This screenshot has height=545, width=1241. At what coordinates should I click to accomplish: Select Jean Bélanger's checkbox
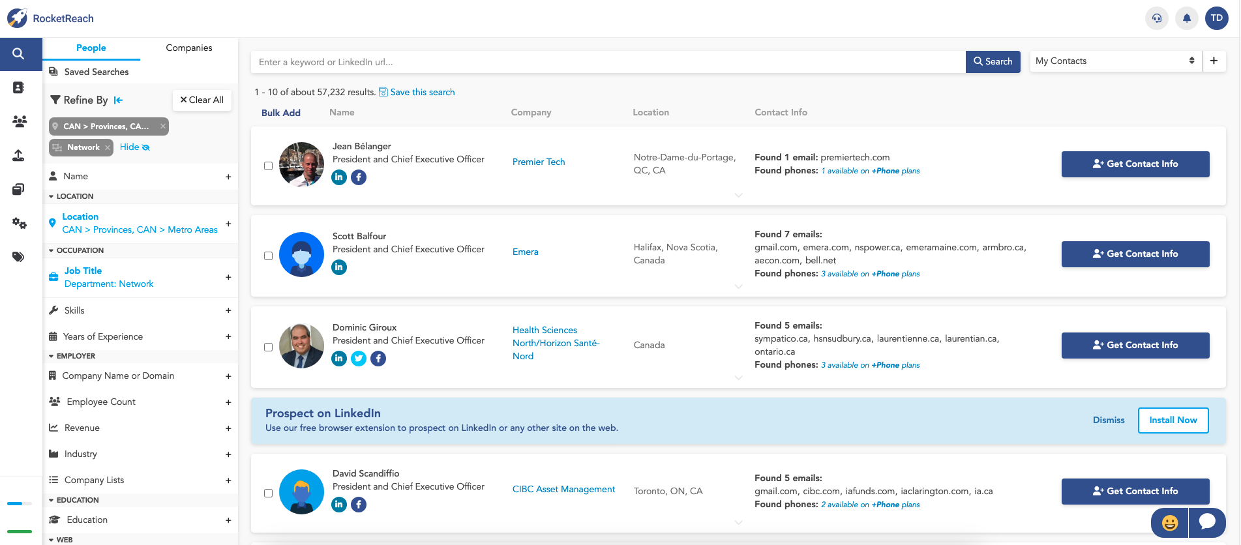coord(268,166)
